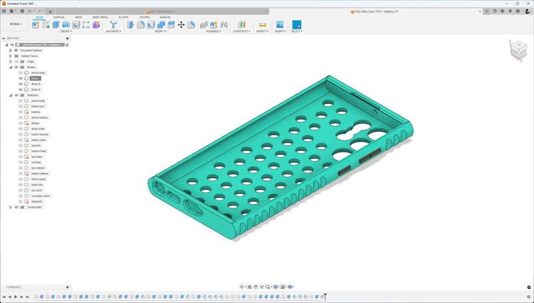
Task: Switch to the Mesh tab
Action: pyautogui.click(x=78, y=17)
